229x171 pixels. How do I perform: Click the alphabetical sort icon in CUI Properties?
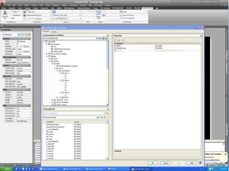[x=119, y=40]
